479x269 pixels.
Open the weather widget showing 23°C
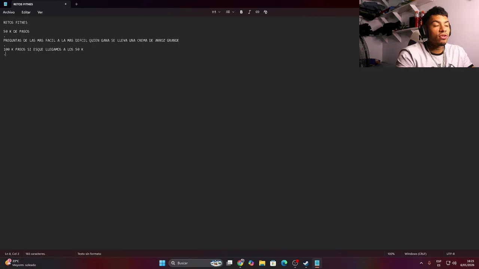point(21,263)
